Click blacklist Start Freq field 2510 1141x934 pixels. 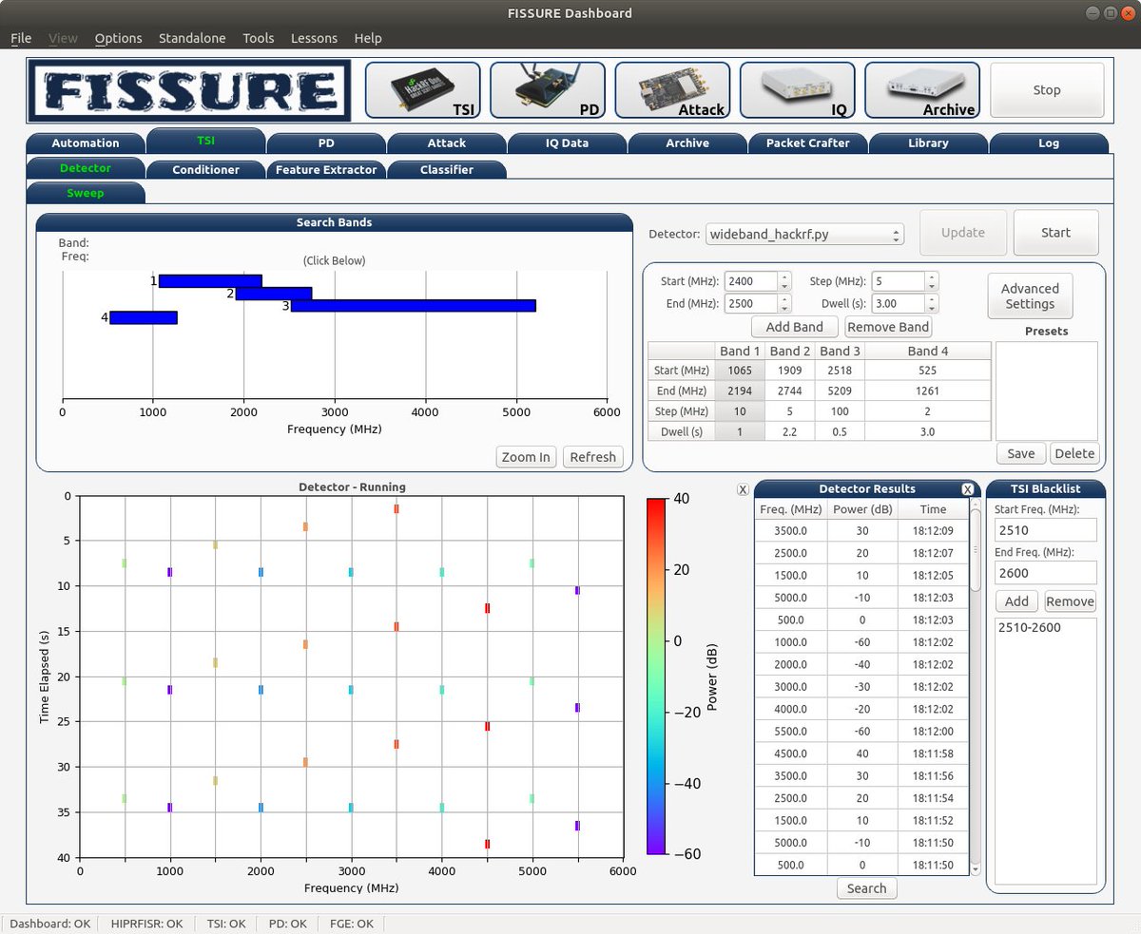pyautogui.click(x=1046, y=530)
